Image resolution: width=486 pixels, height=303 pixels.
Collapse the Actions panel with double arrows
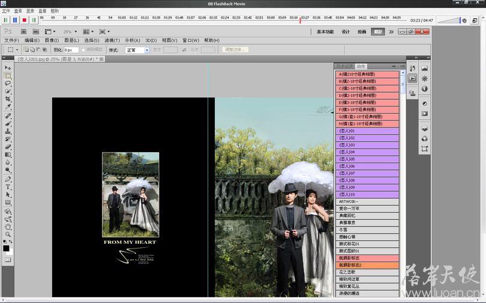click(394, 66)
